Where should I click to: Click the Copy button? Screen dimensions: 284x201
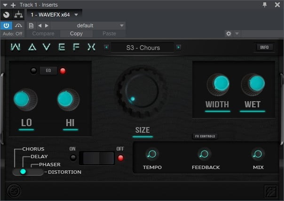[x=76, y=34]
